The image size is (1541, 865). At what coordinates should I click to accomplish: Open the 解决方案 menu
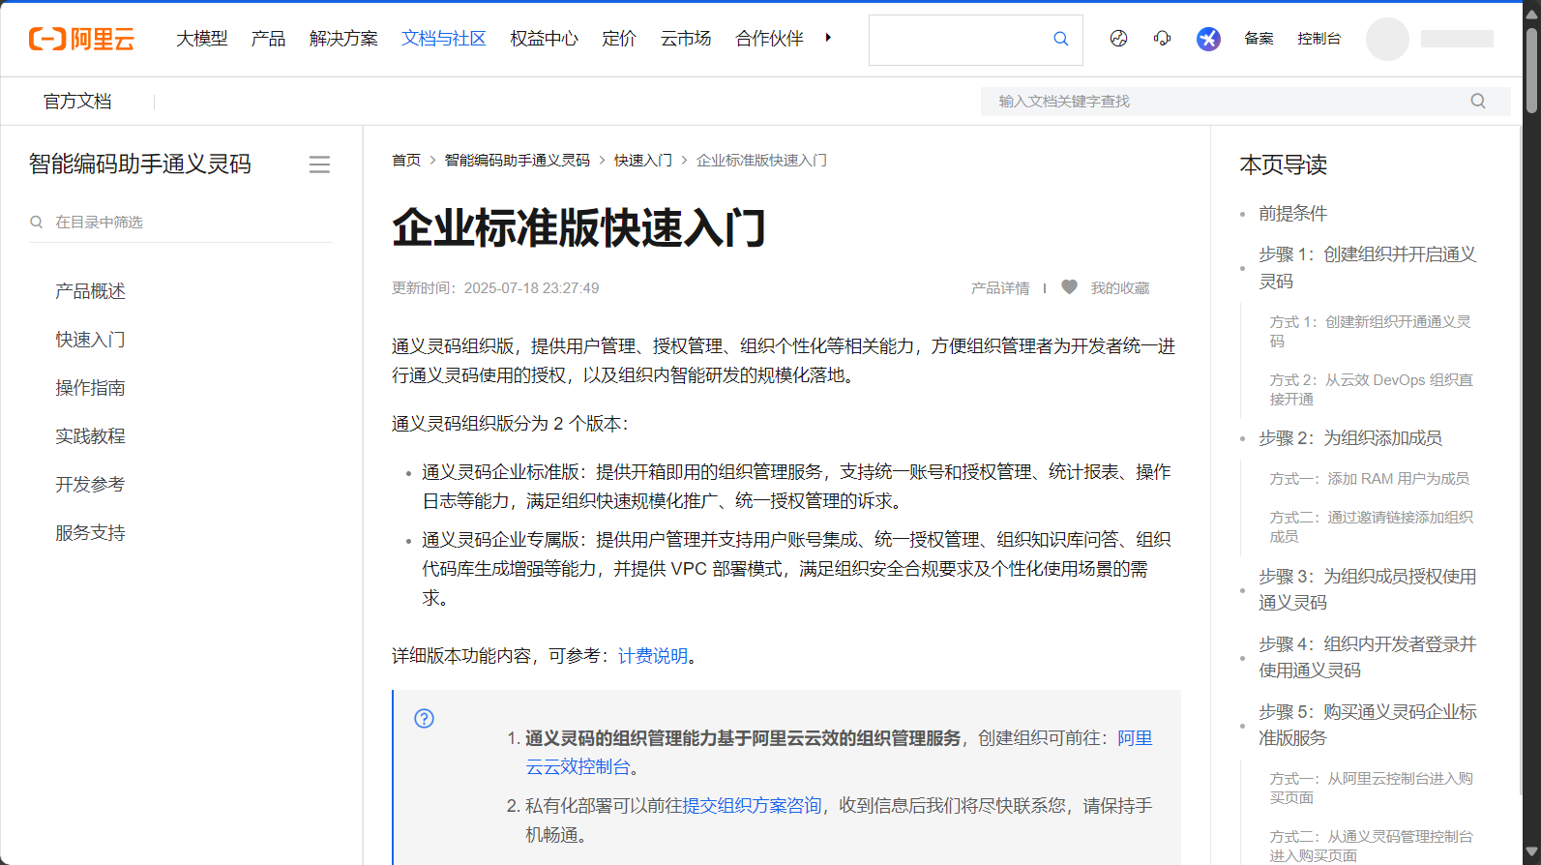point(343,39)
